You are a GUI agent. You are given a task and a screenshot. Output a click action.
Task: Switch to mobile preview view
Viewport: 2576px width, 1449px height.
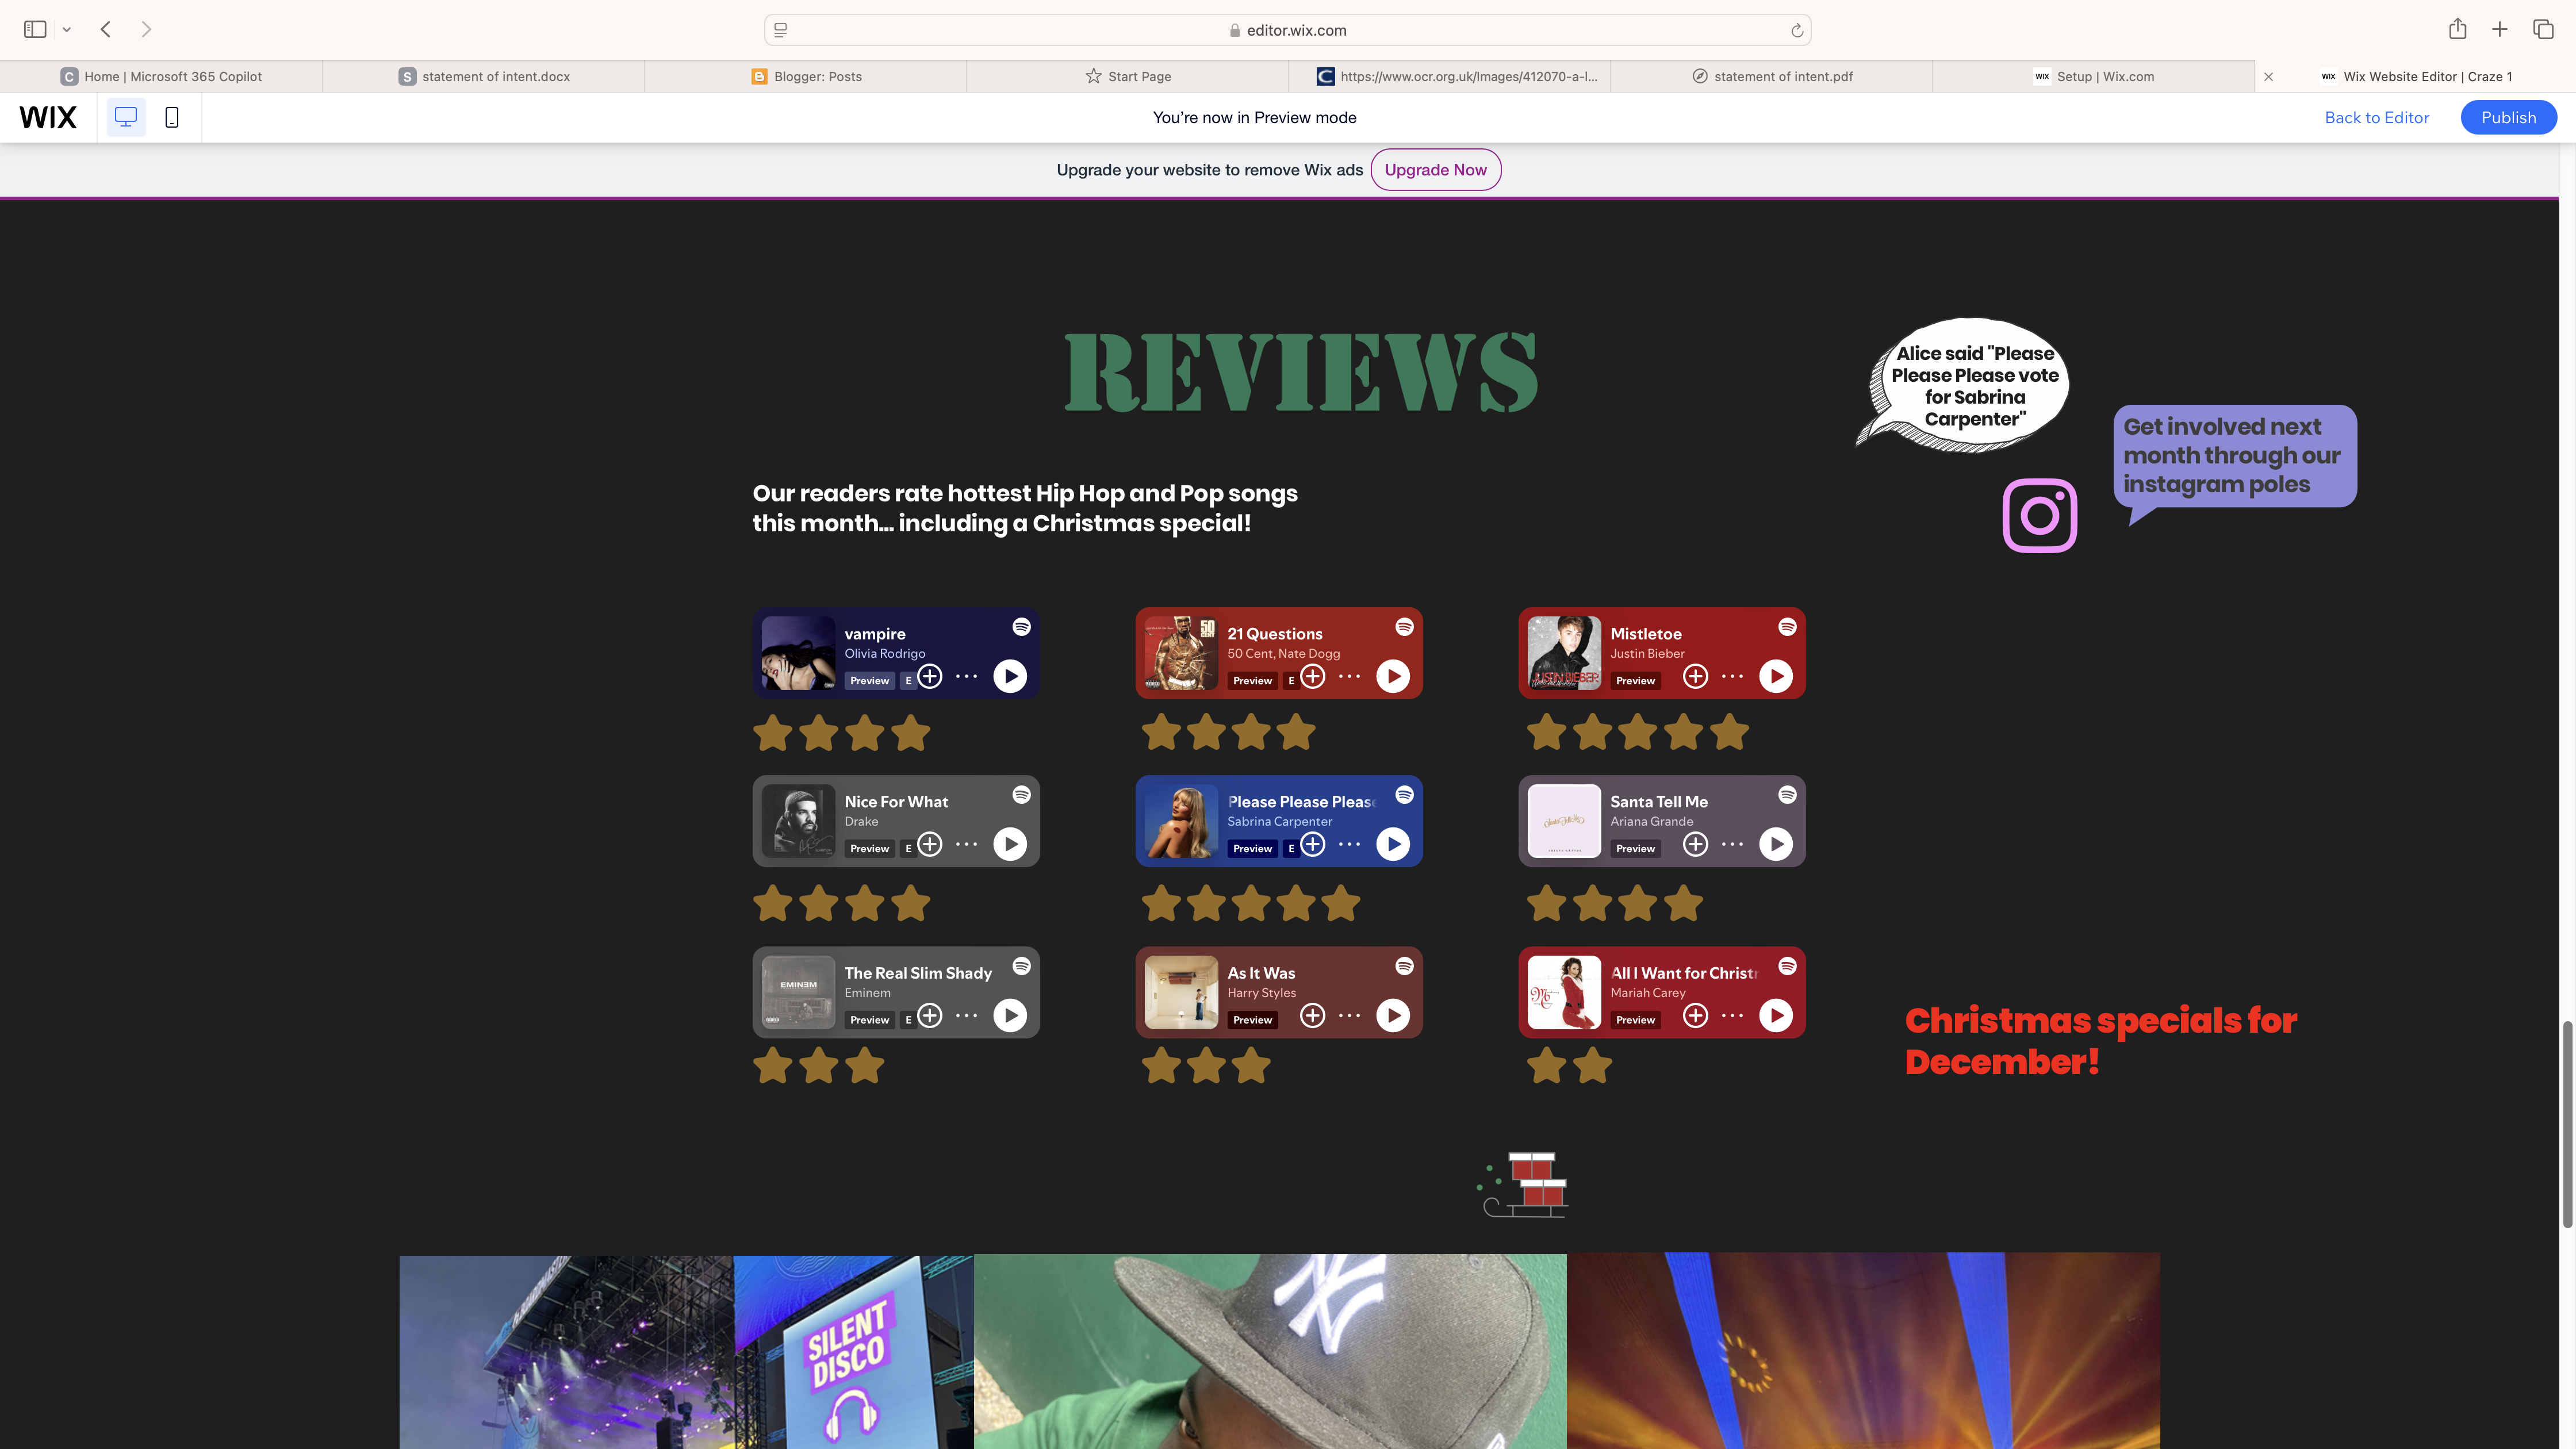(x=172, y=117)
